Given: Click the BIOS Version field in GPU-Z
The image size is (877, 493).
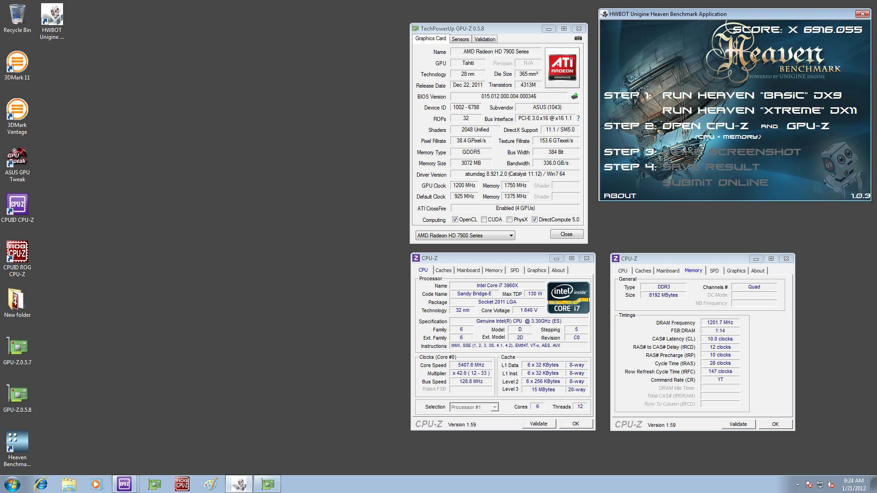Looking at the screenshot, I should coord(510,96).
